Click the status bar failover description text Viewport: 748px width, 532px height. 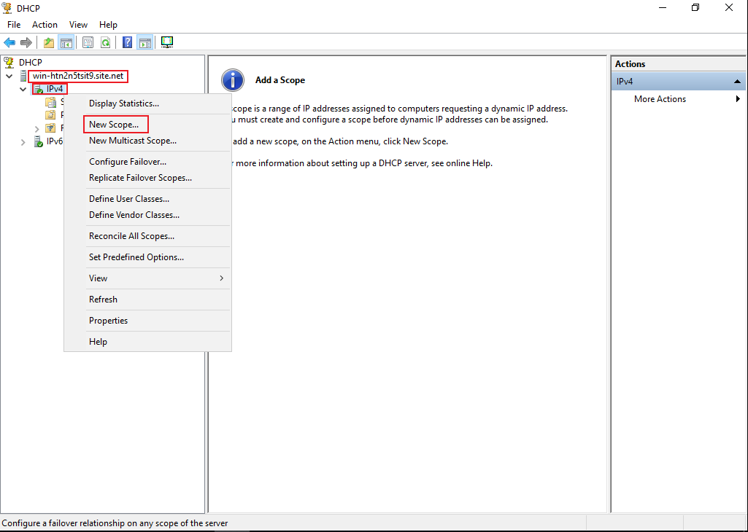tap(115, 523)
